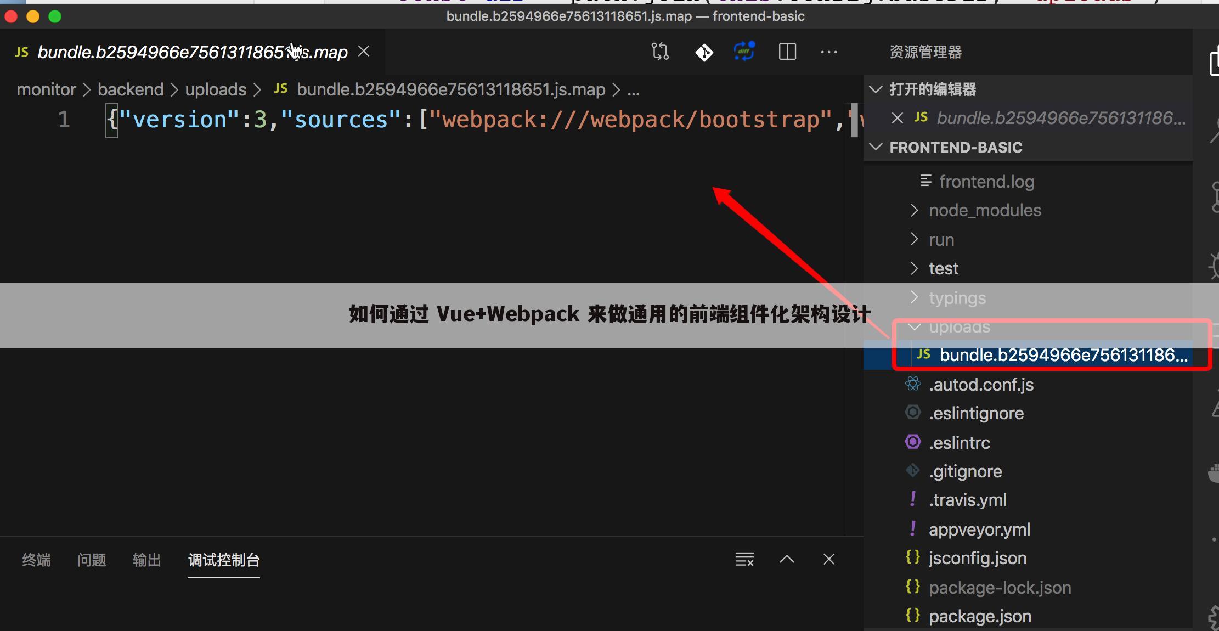Open the editor more actions ellipsis

coord(829,52)
